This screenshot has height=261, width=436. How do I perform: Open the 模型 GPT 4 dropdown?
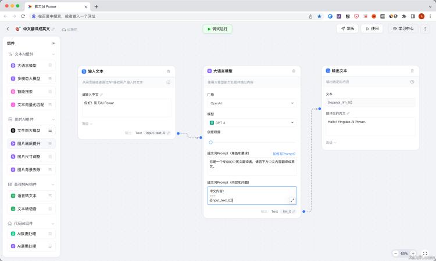[252, 123]
